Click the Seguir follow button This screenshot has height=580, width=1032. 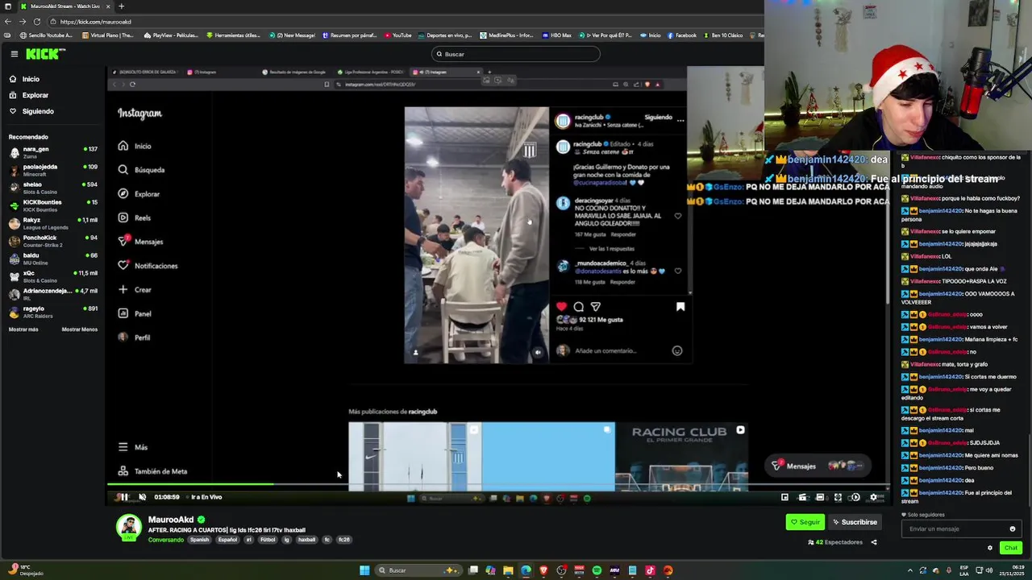coord(805,522)
